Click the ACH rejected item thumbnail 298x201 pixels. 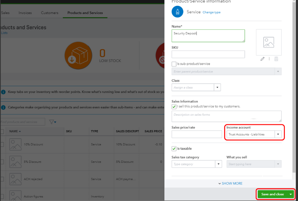pyautogui.click(x=15, y=179)
